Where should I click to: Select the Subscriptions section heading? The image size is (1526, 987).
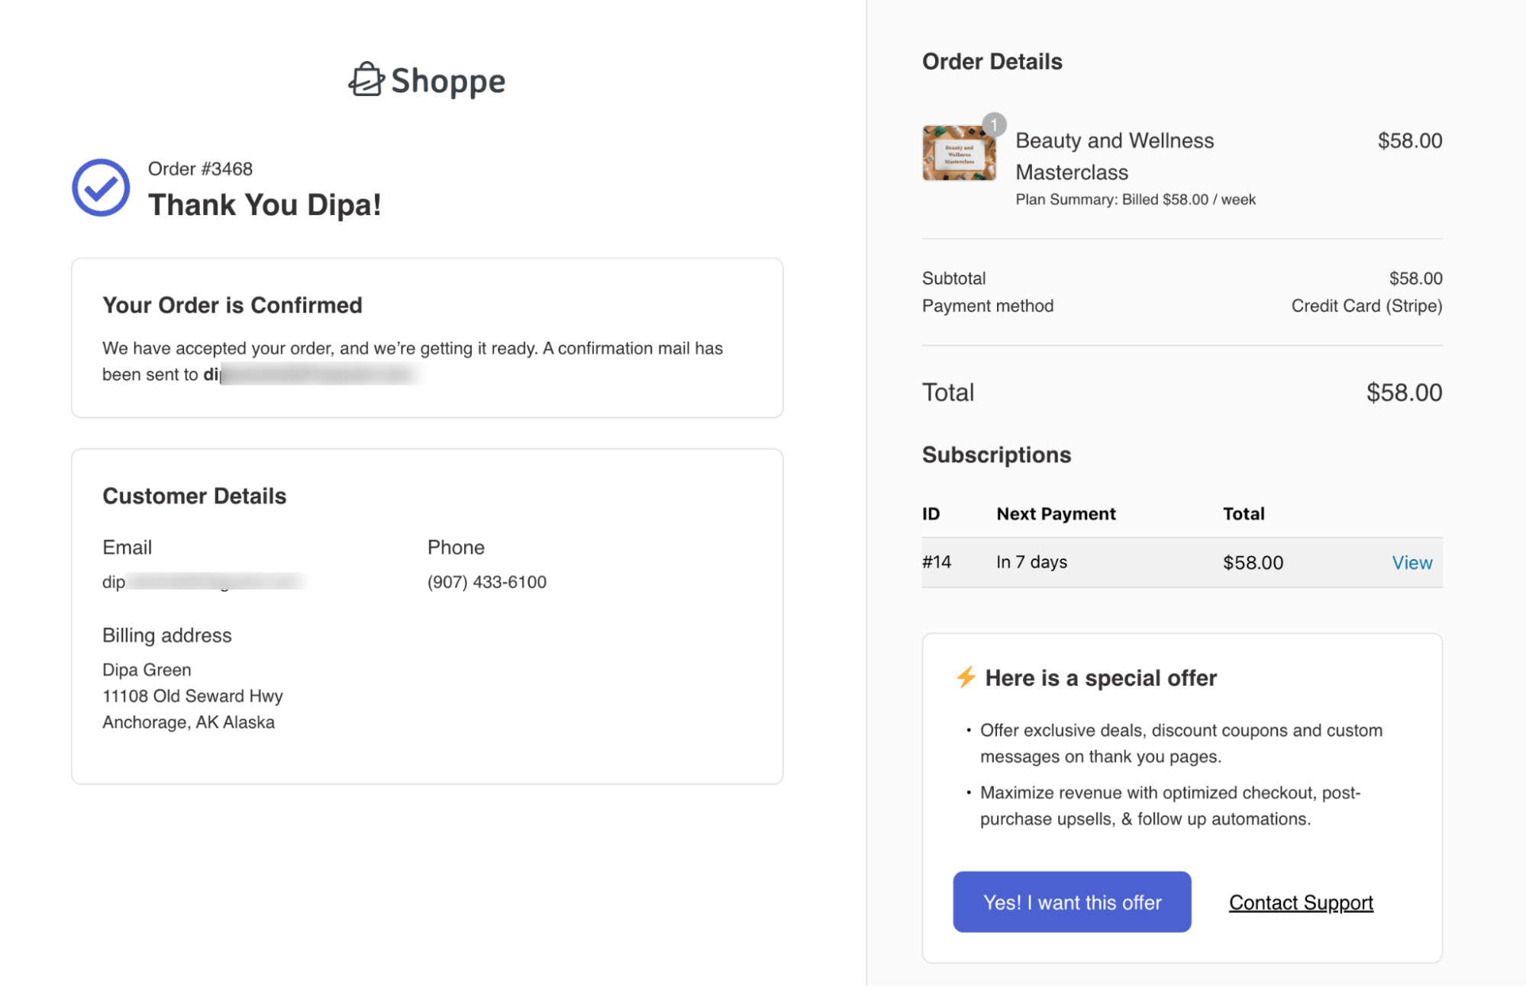tap(996, 454)
